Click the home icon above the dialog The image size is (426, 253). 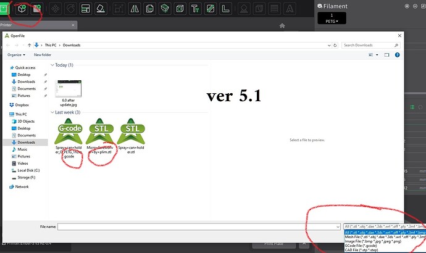(282, 25)
